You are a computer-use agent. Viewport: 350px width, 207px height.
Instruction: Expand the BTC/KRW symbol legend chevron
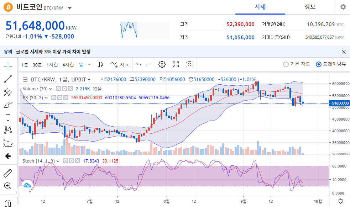[x=89, y=79]
